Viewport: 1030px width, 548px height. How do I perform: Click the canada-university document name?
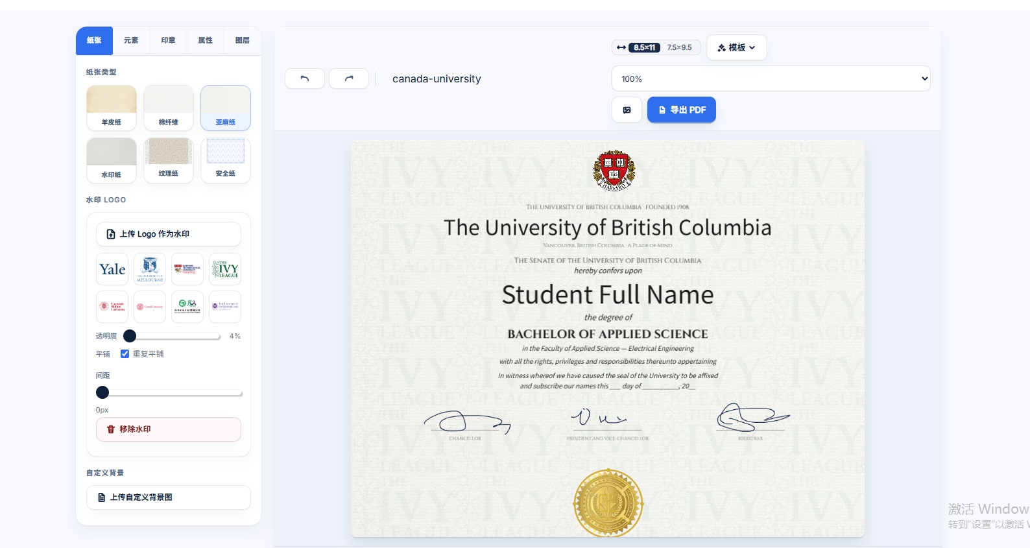point(437,79)
